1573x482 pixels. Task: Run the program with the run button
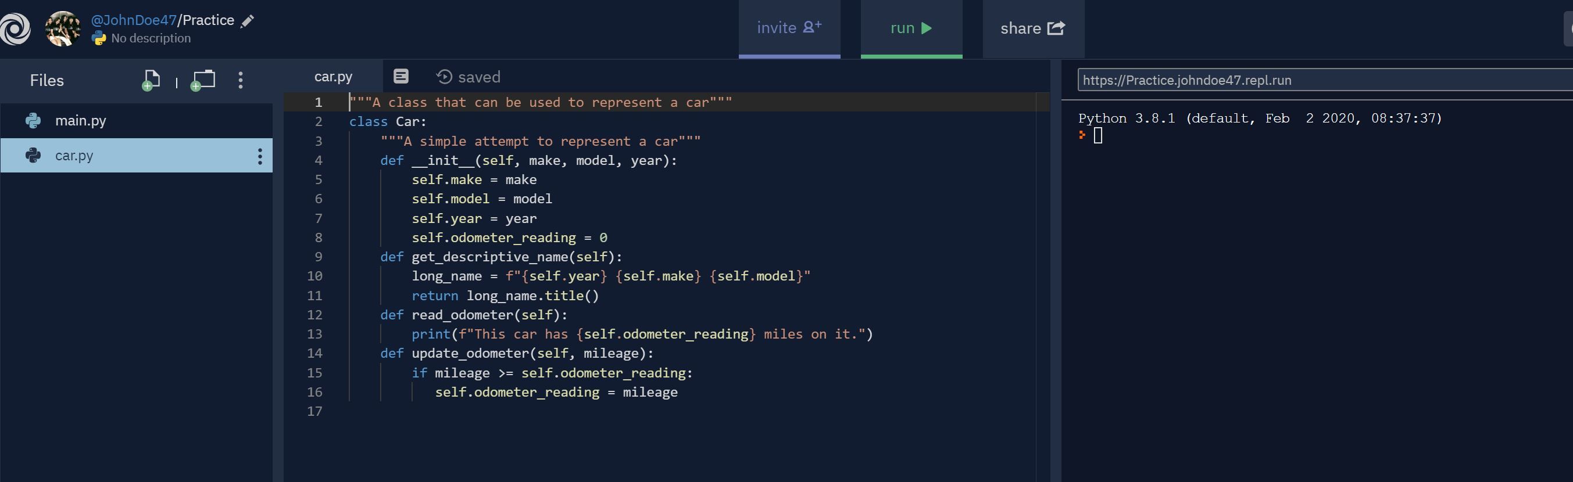pos(911,28)
